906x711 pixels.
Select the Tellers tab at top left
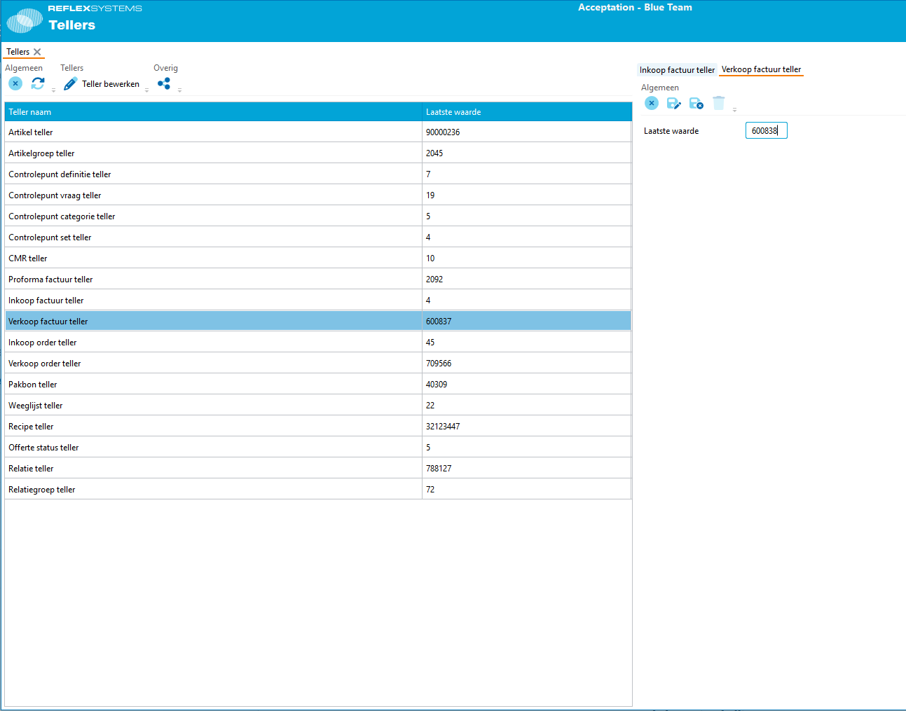pos(18,51)
